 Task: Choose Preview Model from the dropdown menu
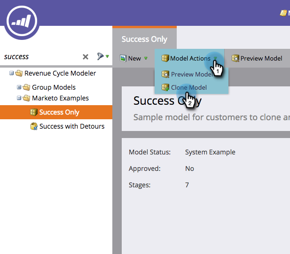coord(191,74)
